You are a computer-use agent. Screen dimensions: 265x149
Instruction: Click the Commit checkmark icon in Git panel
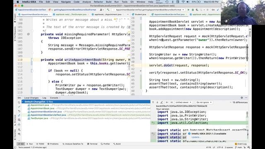coord(19,107)
